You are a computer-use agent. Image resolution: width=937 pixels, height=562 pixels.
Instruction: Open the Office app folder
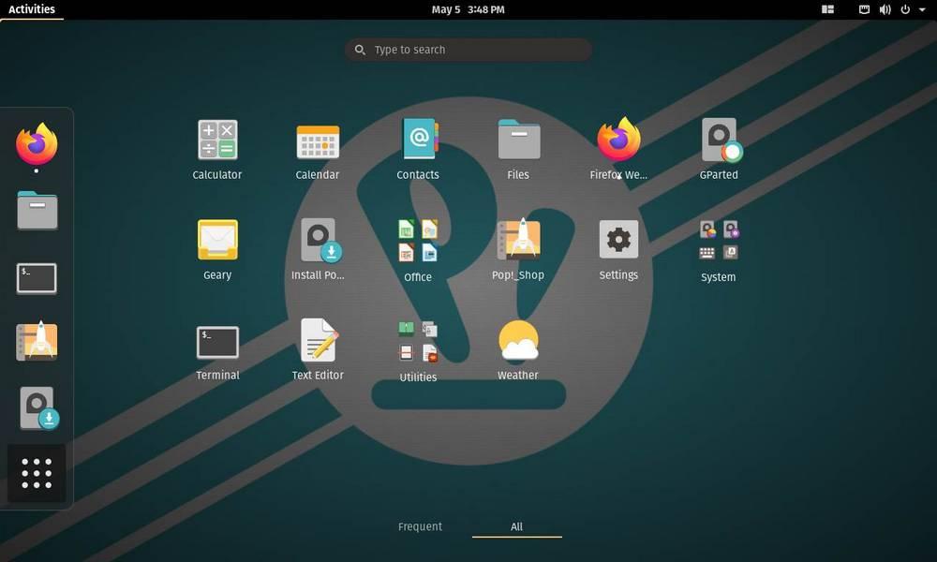(418, 251)
